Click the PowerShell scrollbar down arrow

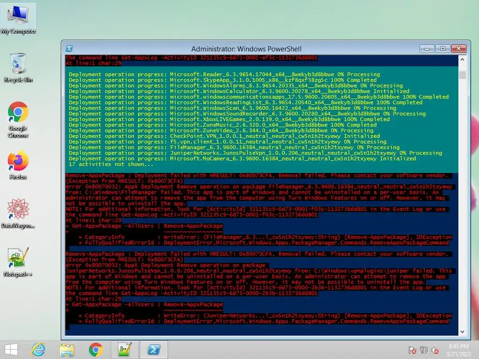(462, 331)
